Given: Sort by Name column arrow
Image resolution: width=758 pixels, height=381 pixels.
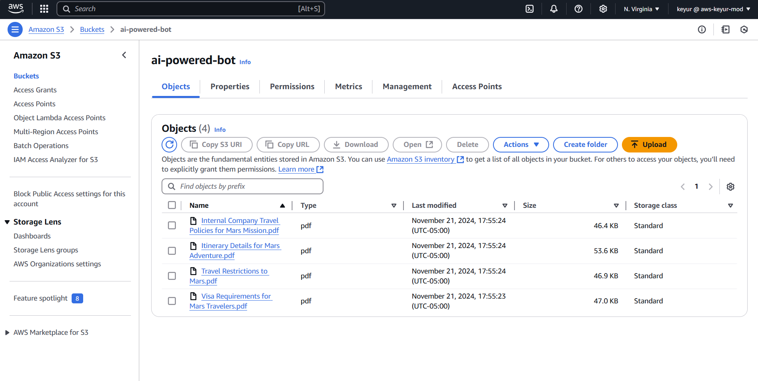Looking at the screenshot, I should (x=283, y=205).
